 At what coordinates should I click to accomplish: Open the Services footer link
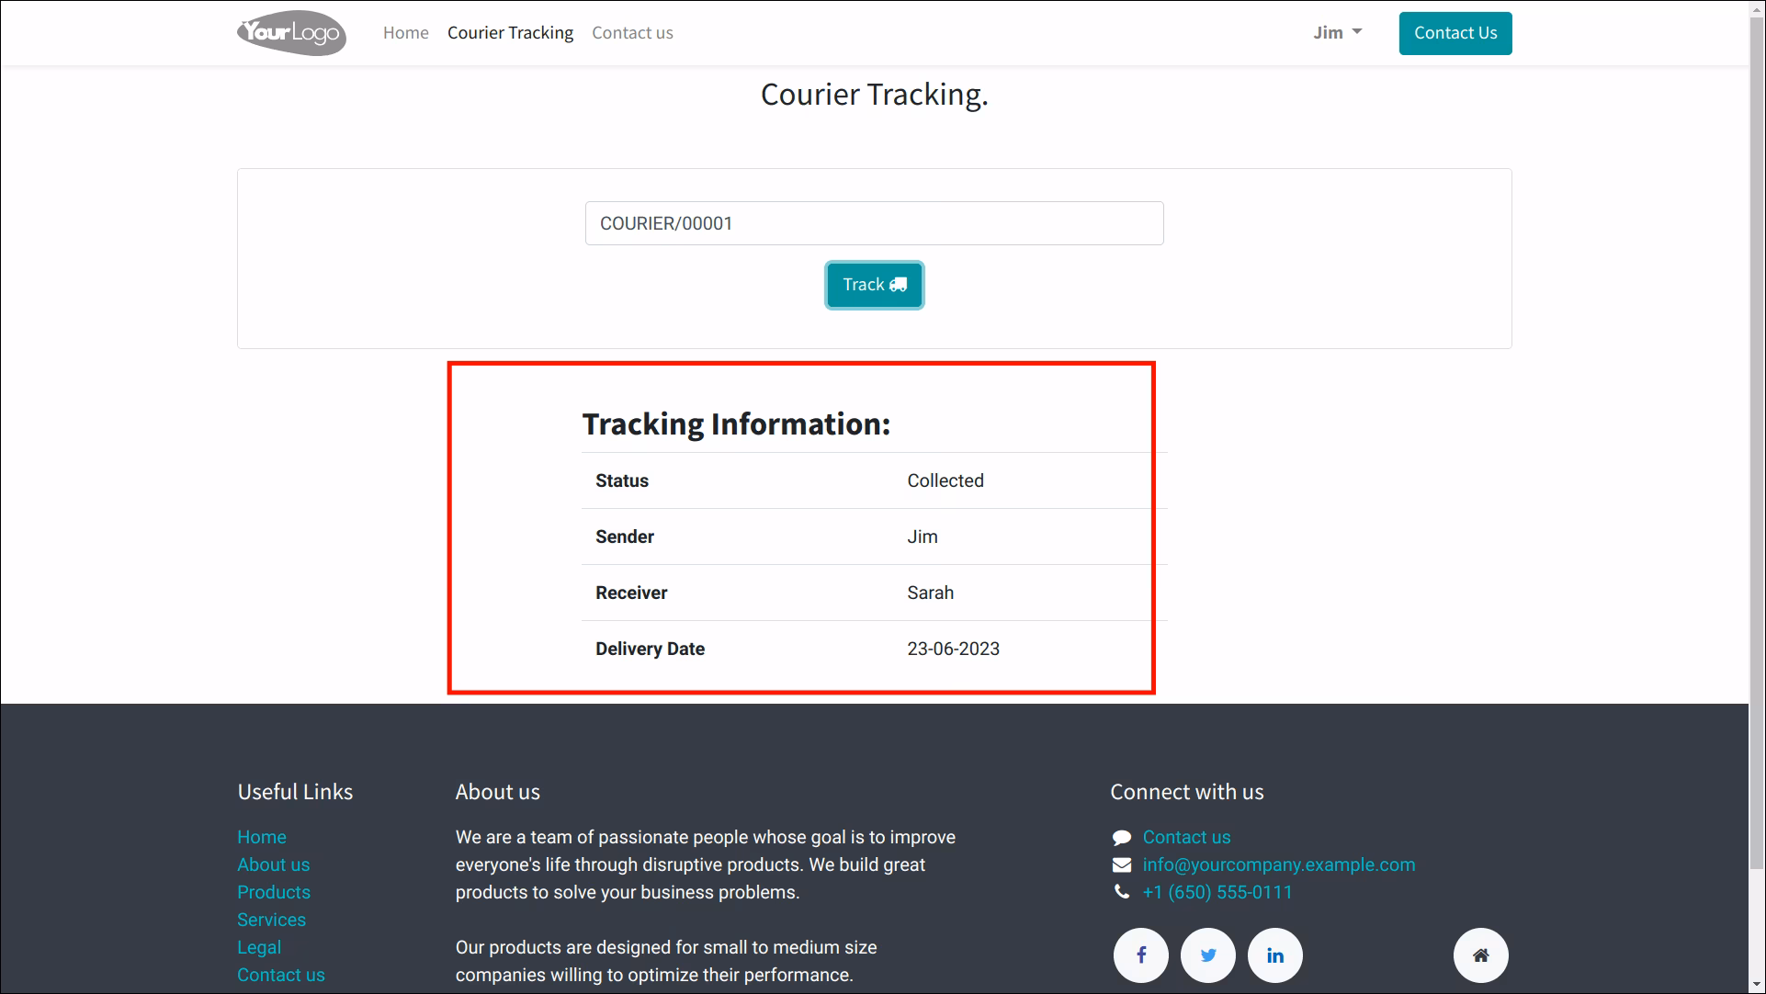click(271, 921)
